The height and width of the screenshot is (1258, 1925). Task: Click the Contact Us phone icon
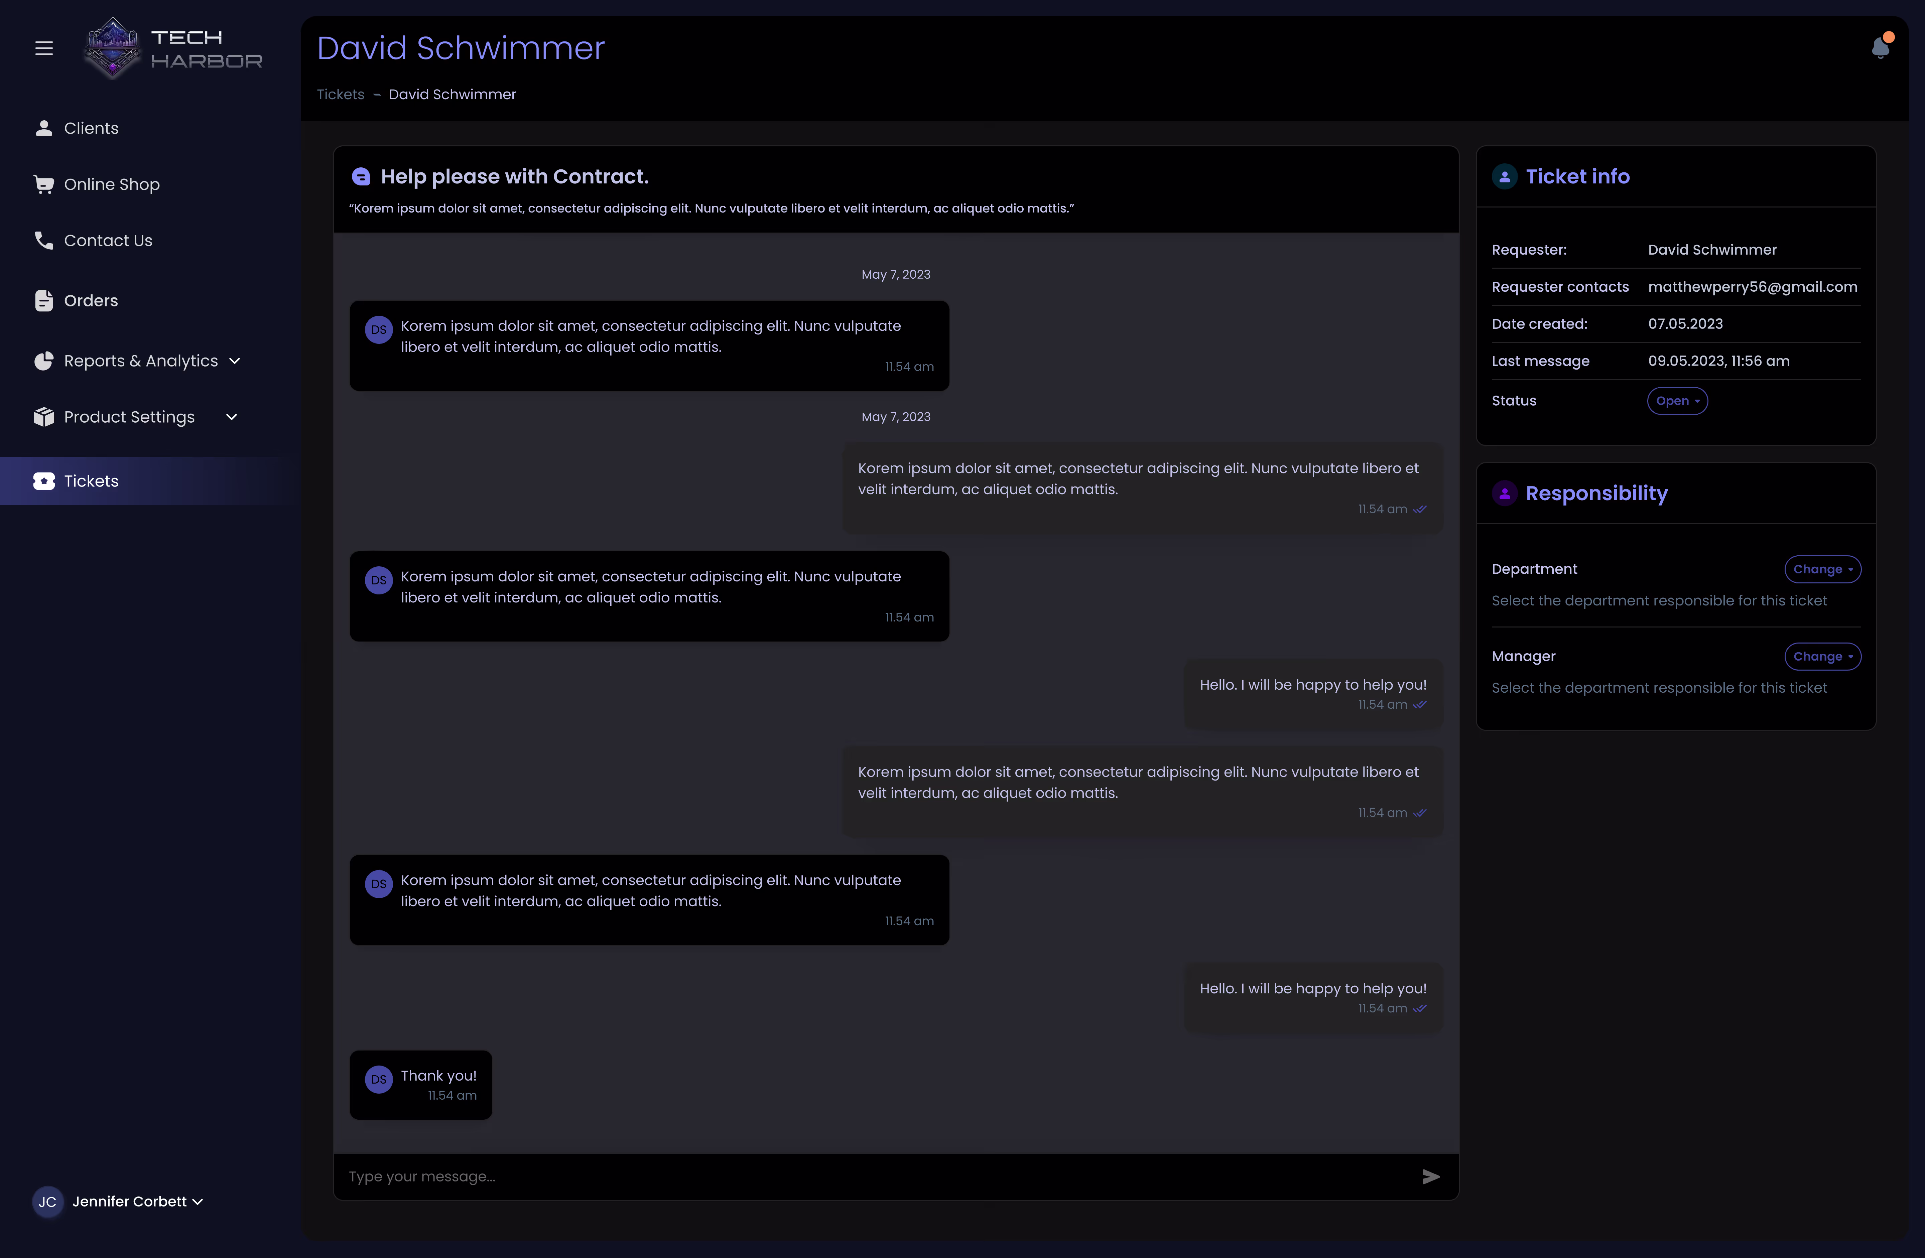[x=44, y=240]
